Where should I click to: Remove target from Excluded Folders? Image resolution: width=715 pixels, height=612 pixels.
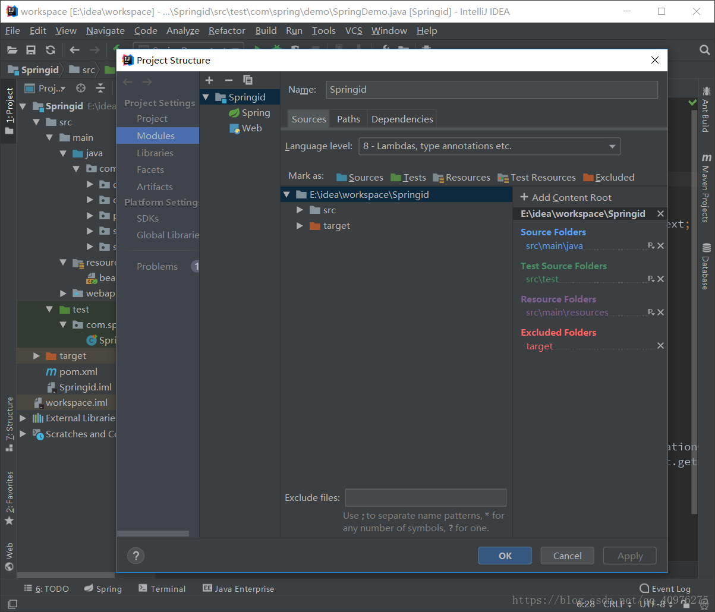tap(660, 346)
